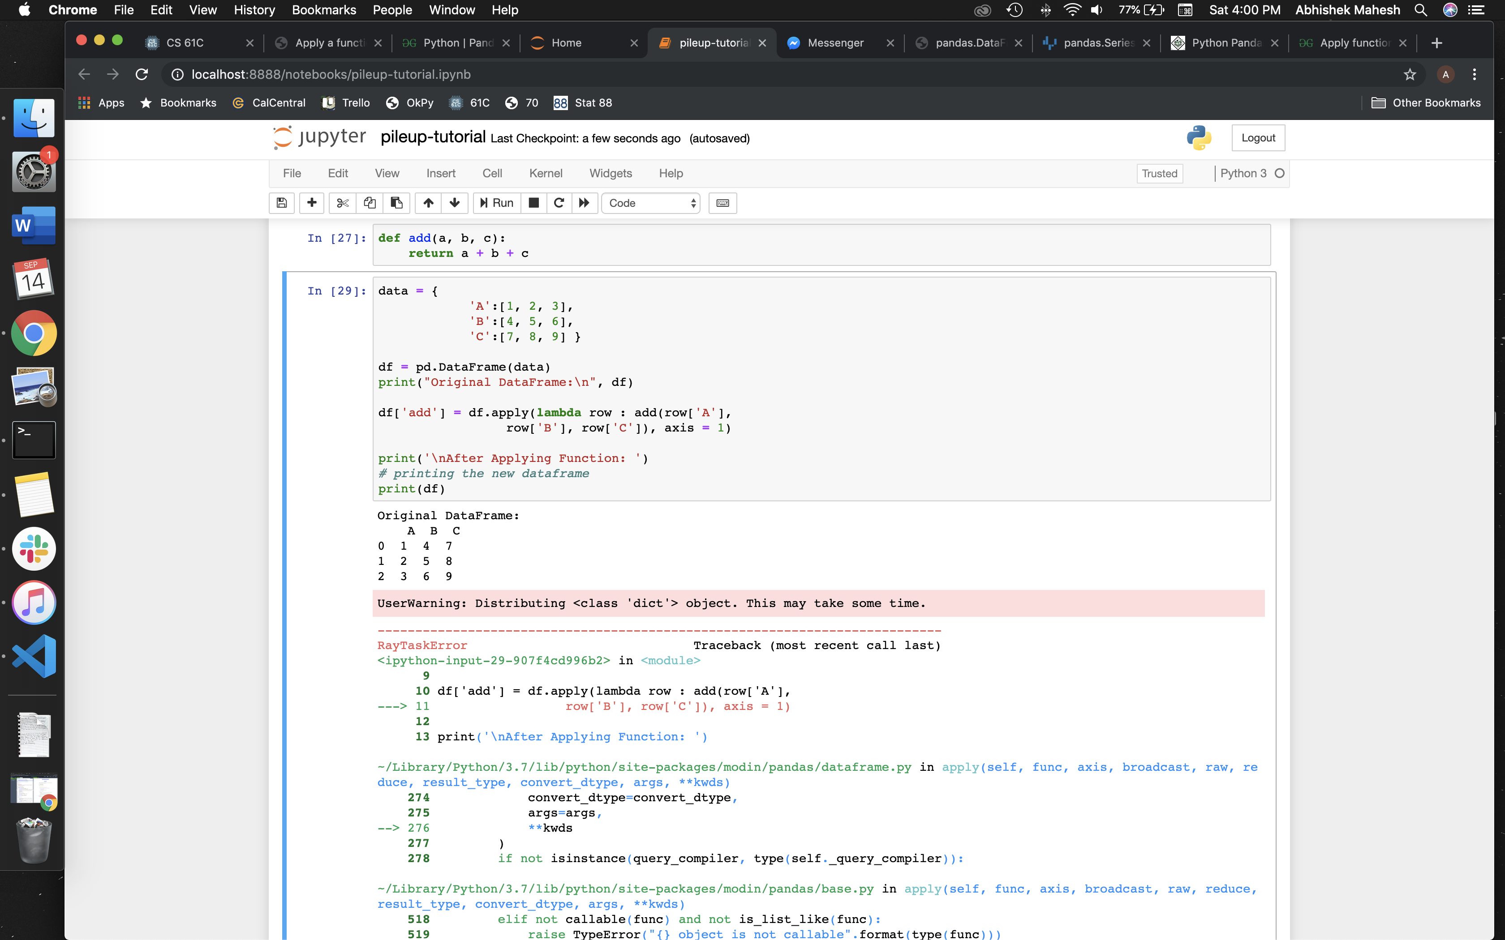This screenshot has width=1505, height=940.
Task: Bookmark this page with star icon
Action: pos(1409,75)
